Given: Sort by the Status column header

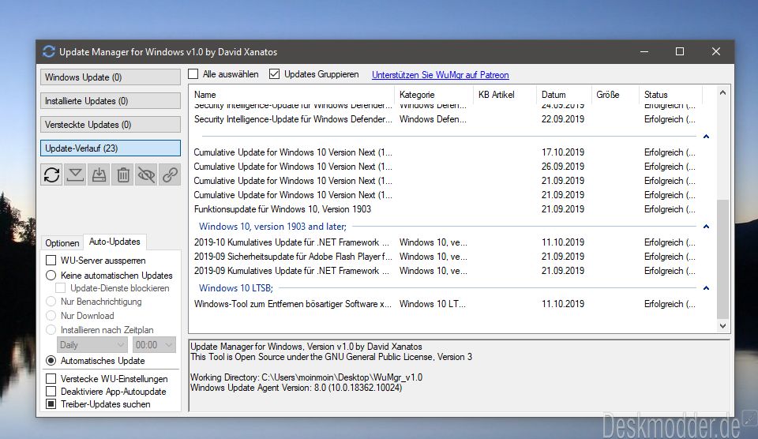Looking at the screenshot, I should [x=670, y=95].
